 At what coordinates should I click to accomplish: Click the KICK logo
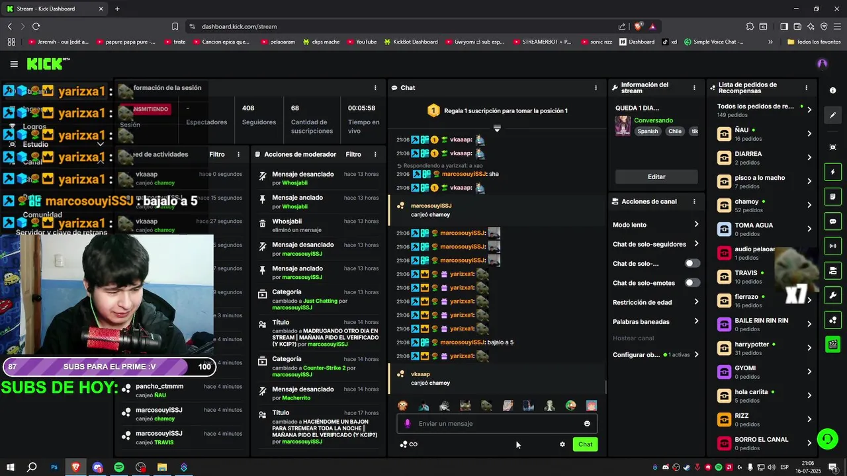click(x=48, y=63)
